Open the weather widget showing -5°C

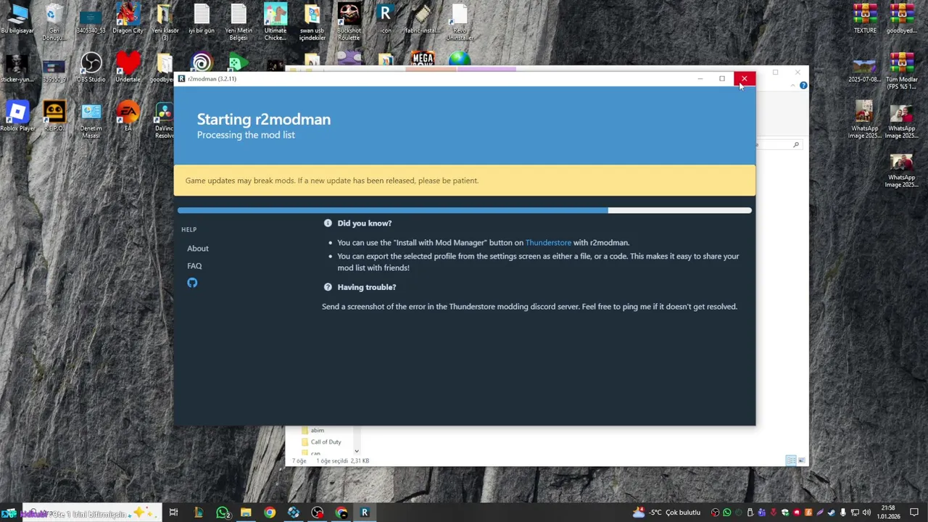point(666,513)
